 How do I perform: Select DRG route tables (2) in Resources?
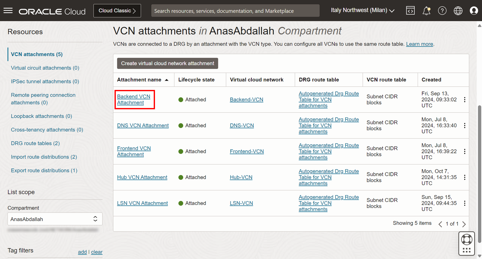pos(35,143)
